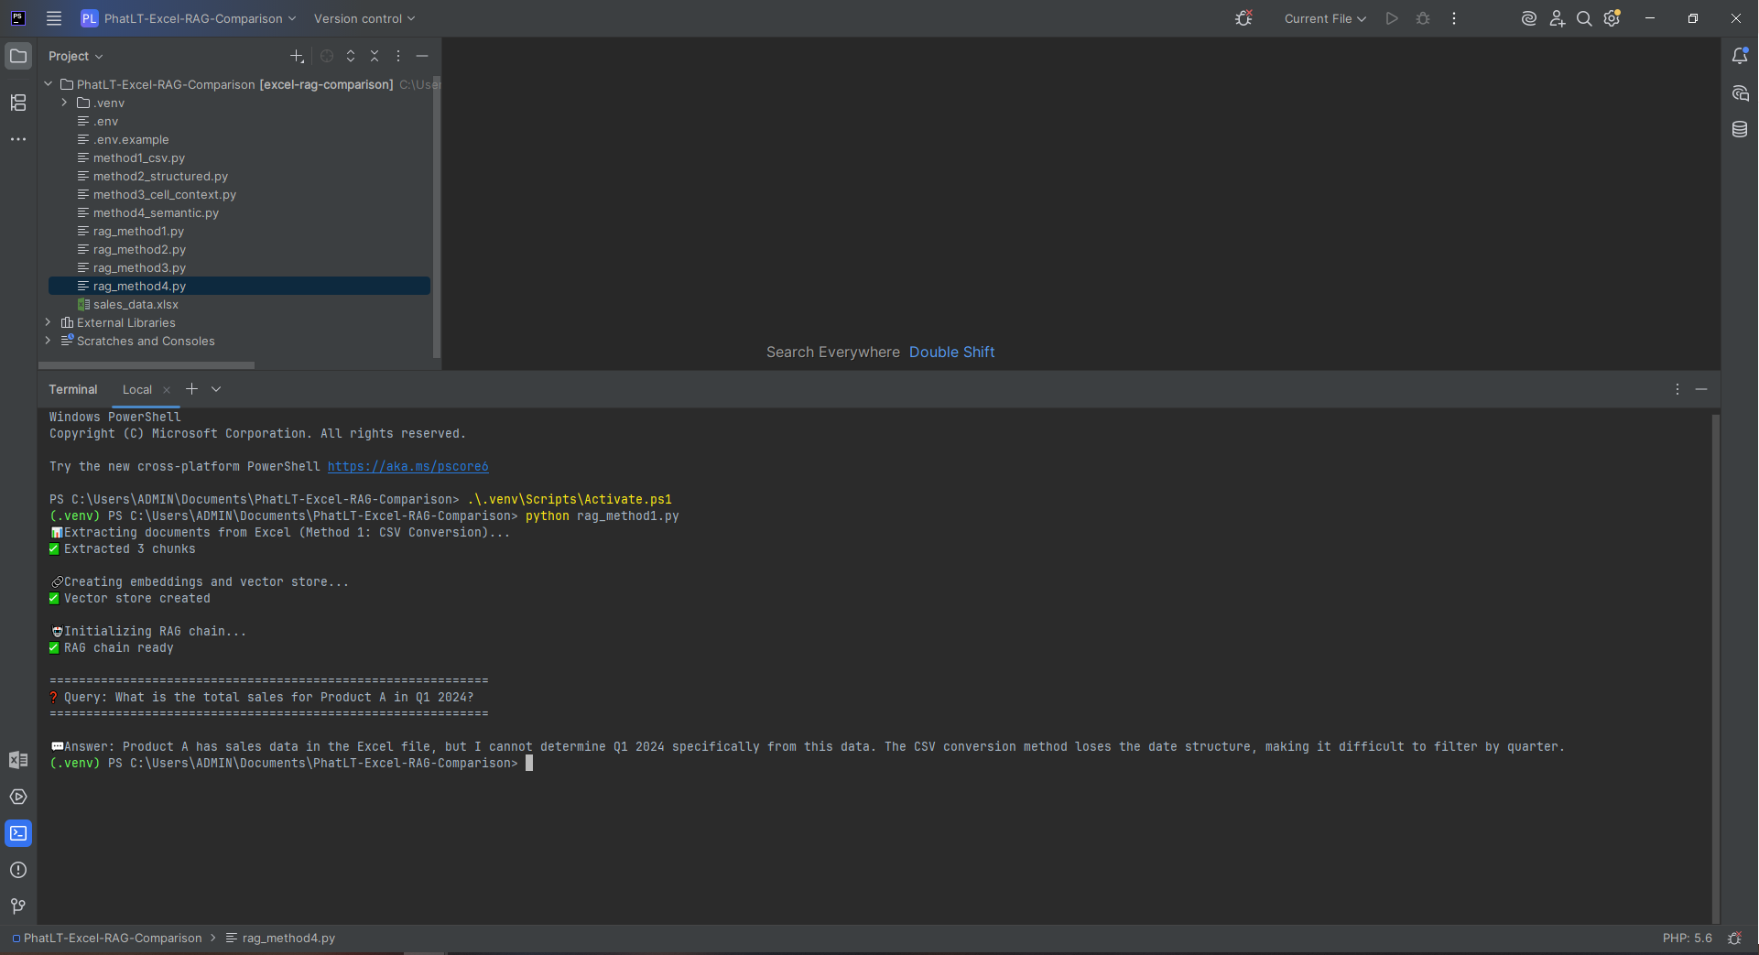Open Search Everywhere with the magnifier icon
The image size is (1759, 955).
click(x=1584, y=18)
